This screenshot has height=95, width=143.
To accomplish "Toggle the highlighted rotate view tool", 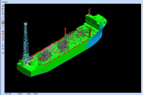I will point(3,22).
